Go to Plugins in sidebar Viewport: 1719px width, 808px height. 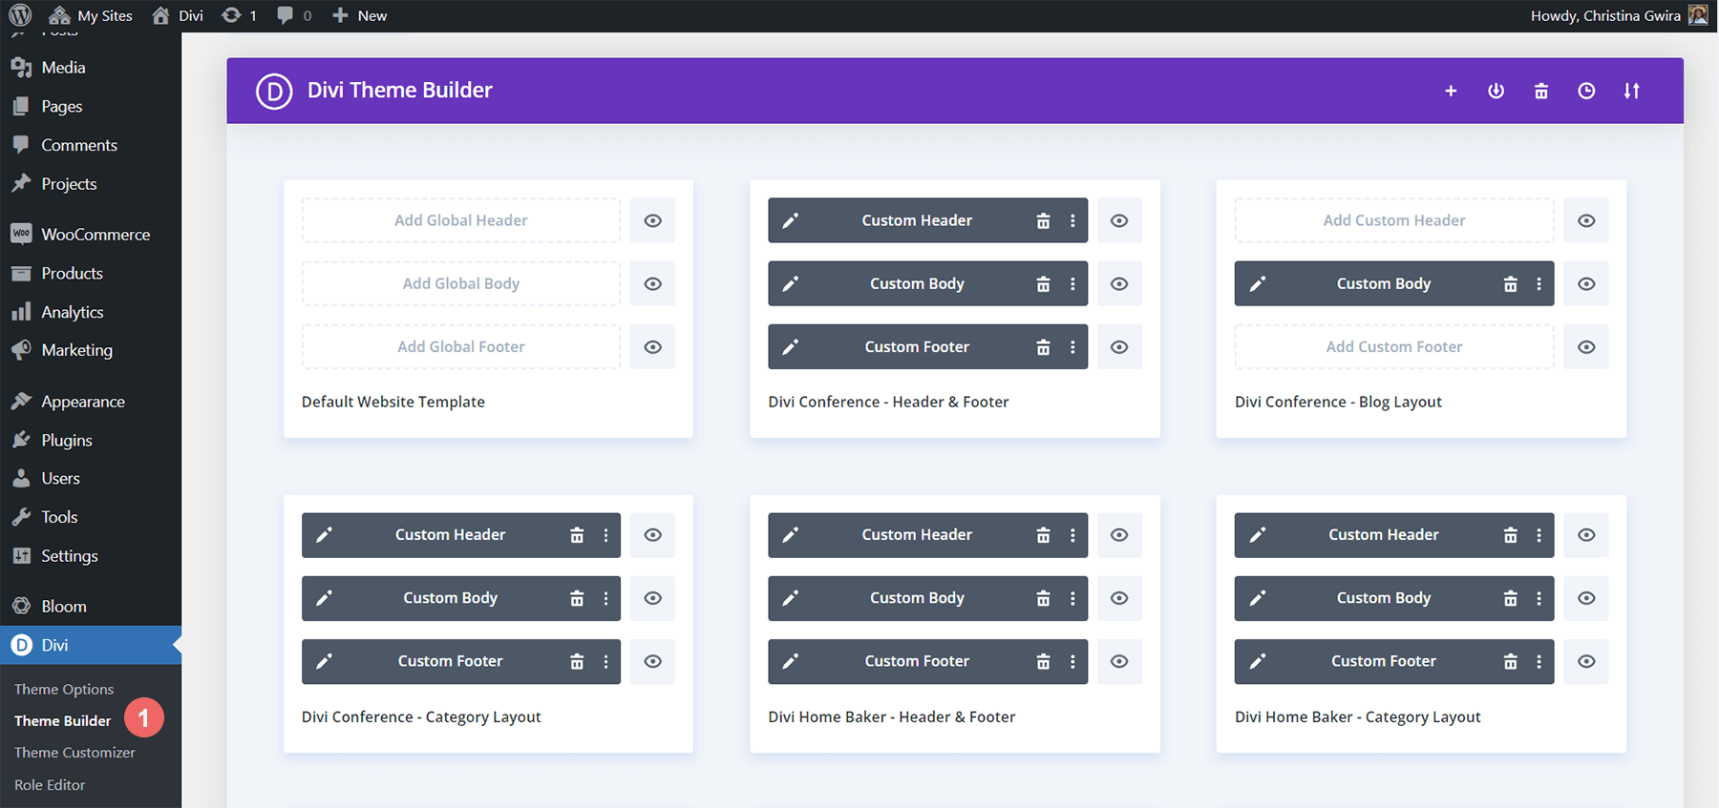pos(91,440)
